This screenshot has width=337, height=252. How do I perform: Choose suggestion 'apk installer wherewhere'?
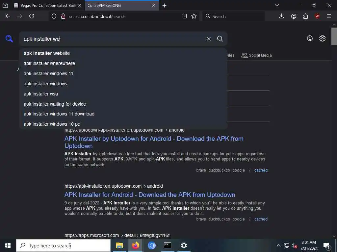pyautogui.click(x=123, y=63)
